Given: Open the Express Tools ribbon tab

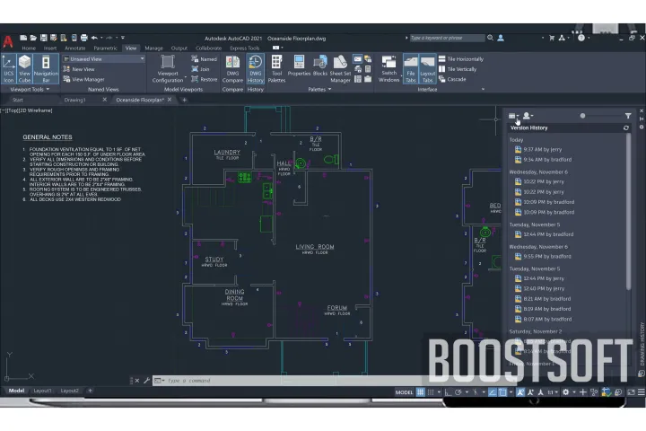Looking at the screenshot, I should click(x=245, y=48).
